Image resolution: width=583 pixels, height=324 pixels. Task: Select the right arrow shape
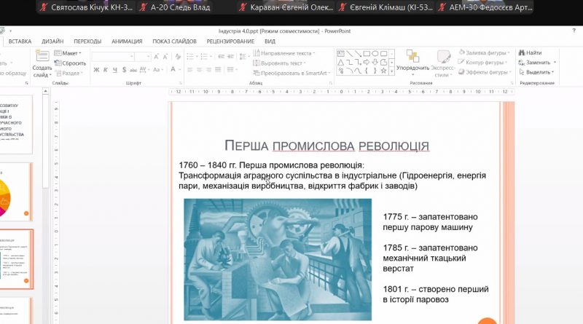[x=367, y=63]
